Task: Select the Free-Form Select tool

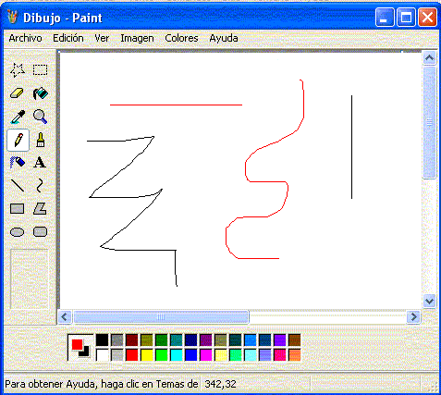Action: click(x=18, y=70)
